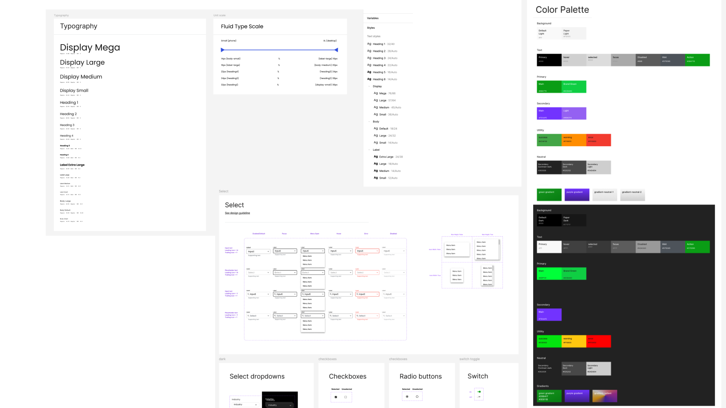726x408 pixels.
Task: Select the Ag icon for Display Mega style
Action: pyautogui.click(x=375, y=93)
